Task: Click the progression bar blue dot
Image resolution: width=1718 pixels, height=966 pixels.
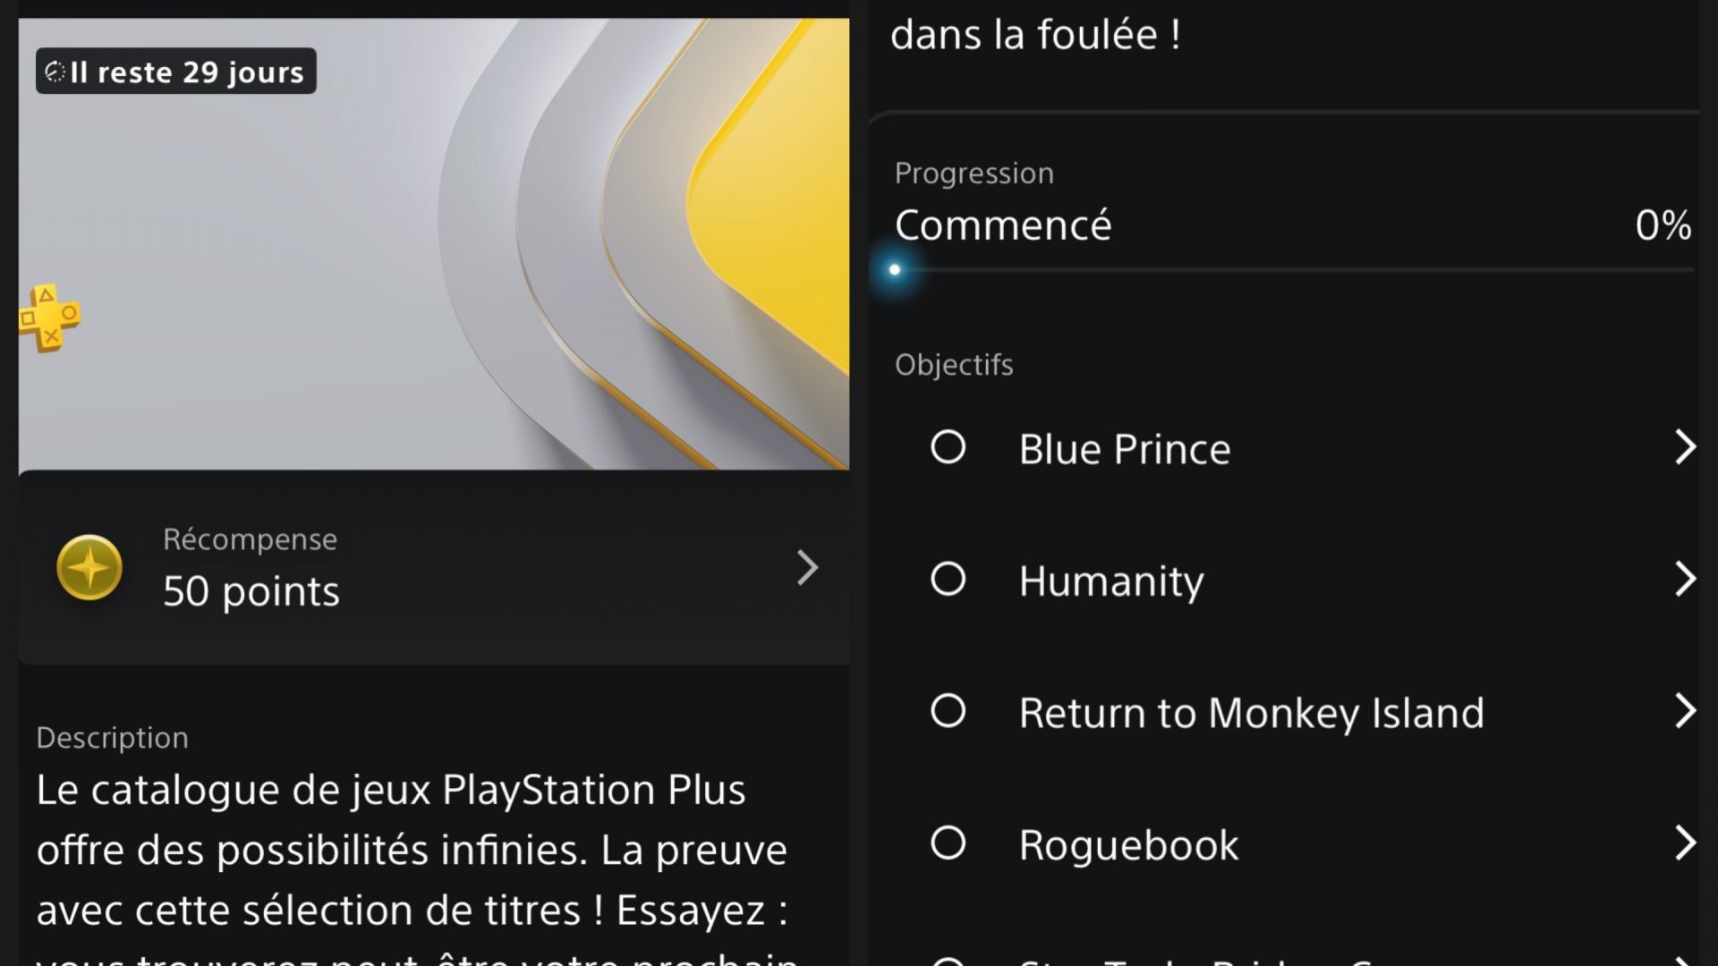Action: 895,269
